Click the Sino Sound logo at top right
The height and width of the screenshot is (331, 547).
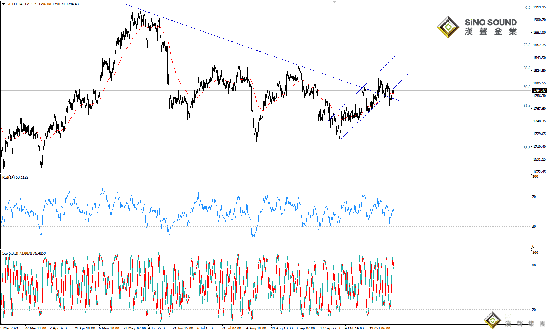[477, 27]
